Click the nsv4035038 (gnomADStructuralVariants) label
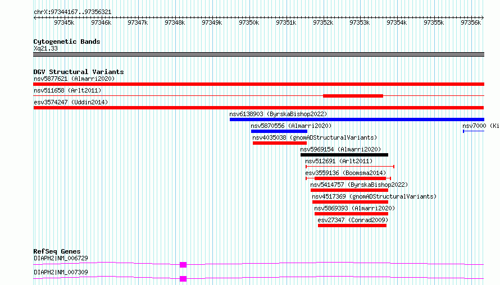Screen dimensions: 500x285 coord(315,137)
